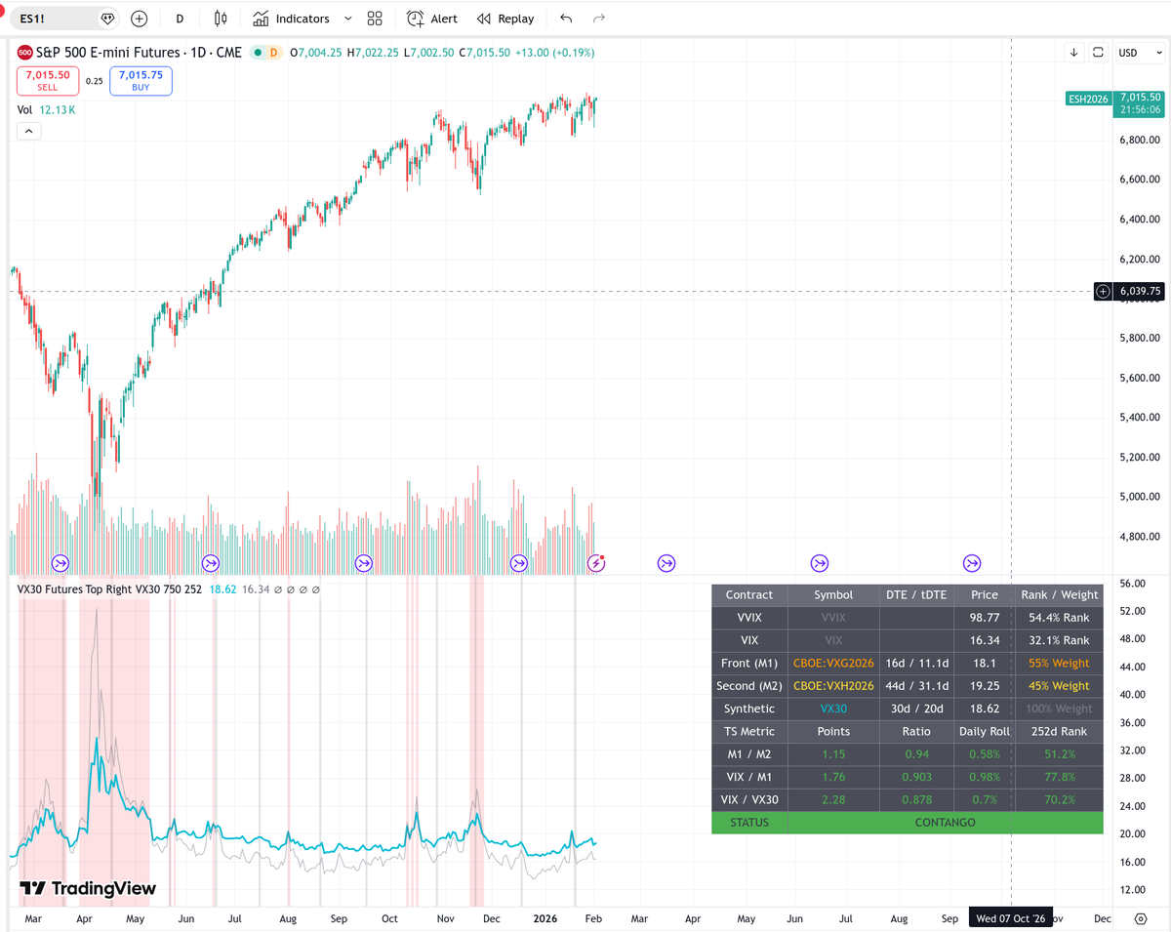Click the 16.34 value in the VX30 legend

coord(256,589)
